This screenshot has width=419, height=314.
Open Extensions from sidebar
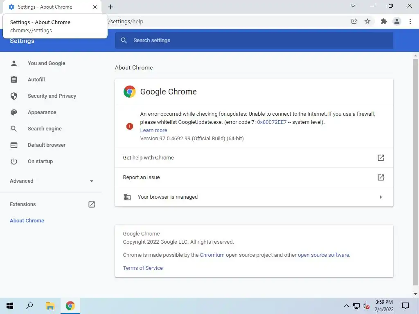(23, 204)
